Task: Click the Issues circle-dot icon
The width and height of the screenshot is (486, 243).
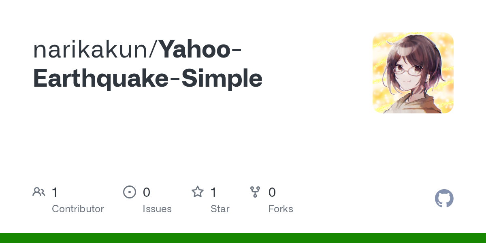Action: pos(129,192)
